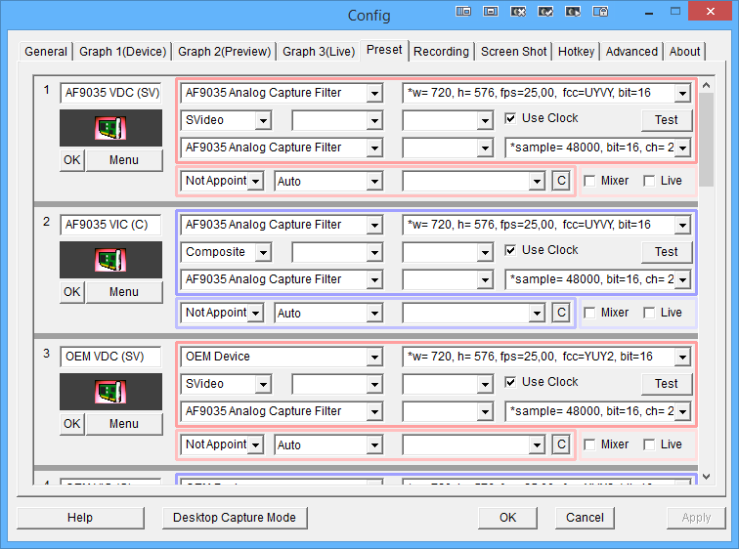Click the centered-window layout icon in title bar
The image size is (739, 549).
[x=491, y=12]
